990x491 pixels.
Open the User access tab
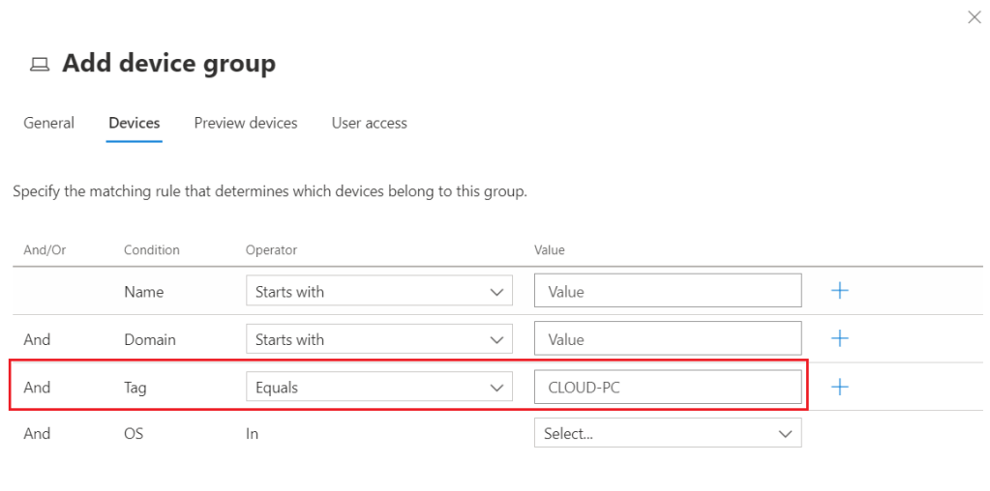(x=369, y=123)
